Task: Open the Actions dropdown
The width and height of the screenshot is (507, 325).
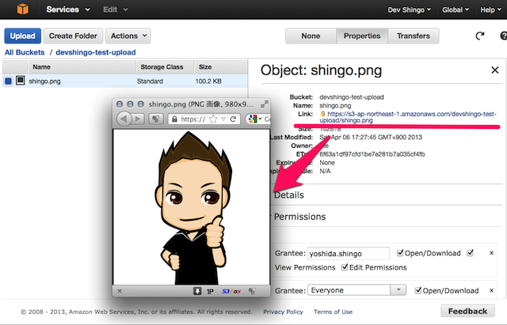Action: pyautogui.click(x=128, y=36)
